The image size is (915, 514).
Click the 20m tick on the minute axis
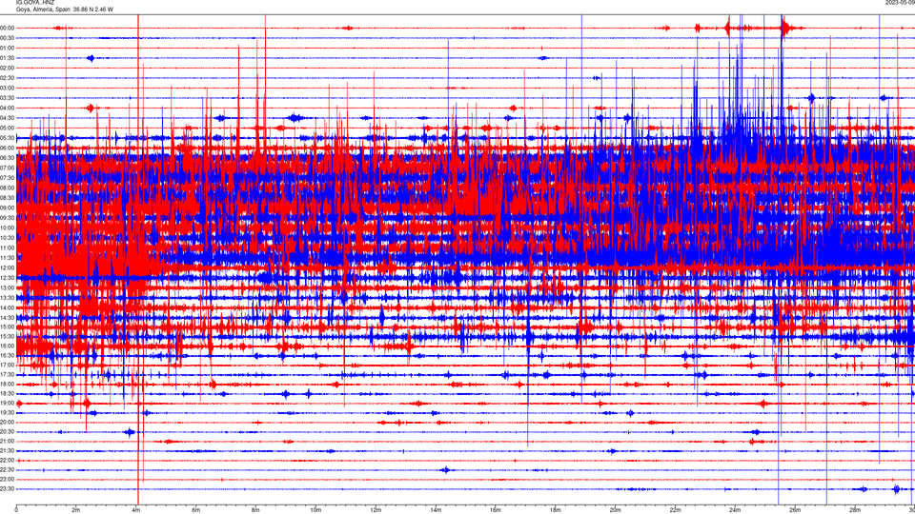615,510
